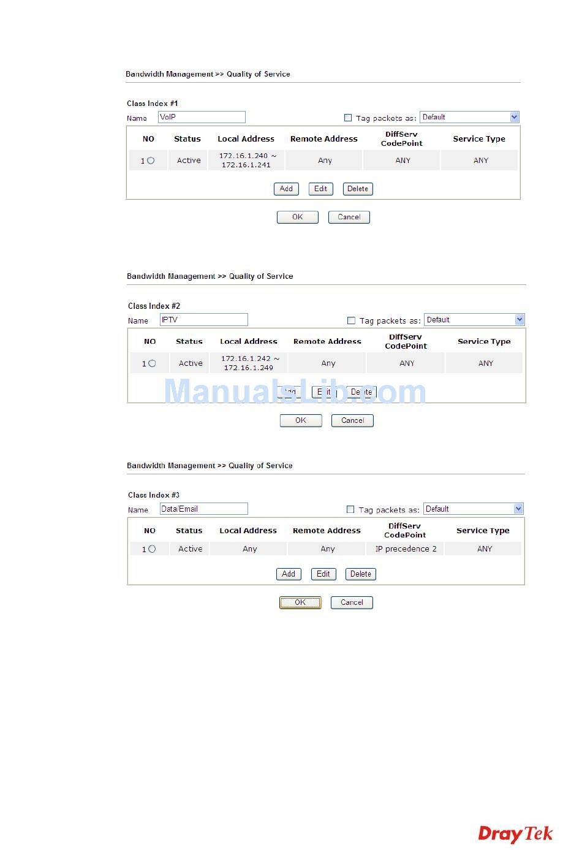Image resolution: width=582 pixels, height=850 pixels.
Task: Click the DrayTek logo
Action: (515, 834)
